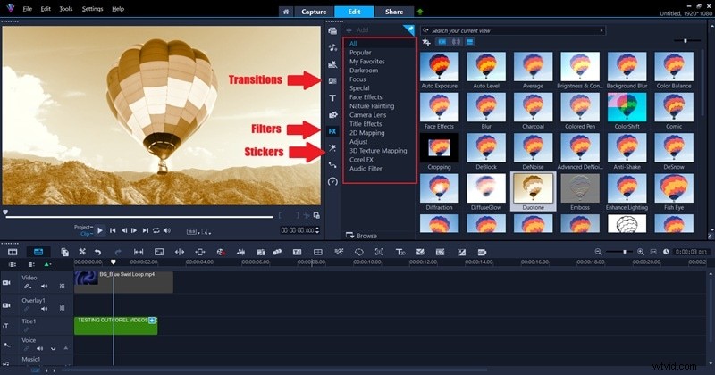Open the trim tools scissors icon
This screenshot has height=375, width=715.
[82, 252]
